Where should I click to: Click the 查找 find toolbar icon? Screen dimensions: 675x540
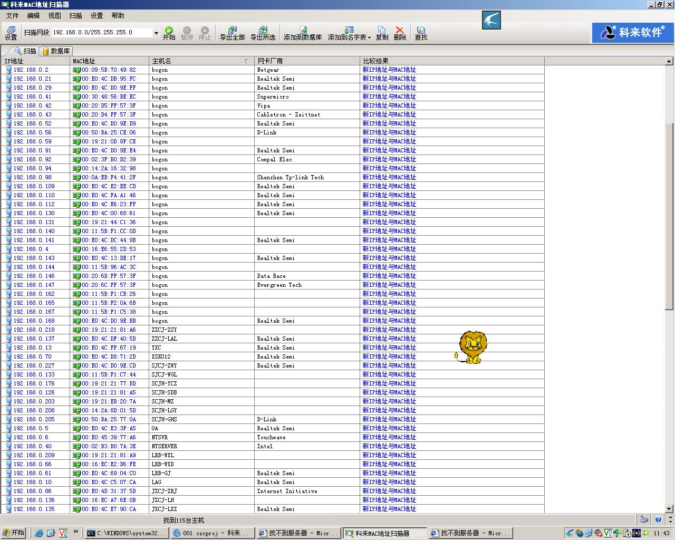421,33
